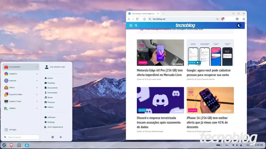Click the volume icon in system tray
This screenshot has width=266, height=149.
click(x=237, y=145)
